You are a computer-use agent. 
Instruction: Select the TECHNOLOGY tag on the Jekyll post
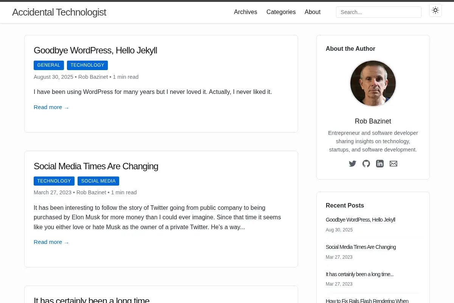coord(87,65)
